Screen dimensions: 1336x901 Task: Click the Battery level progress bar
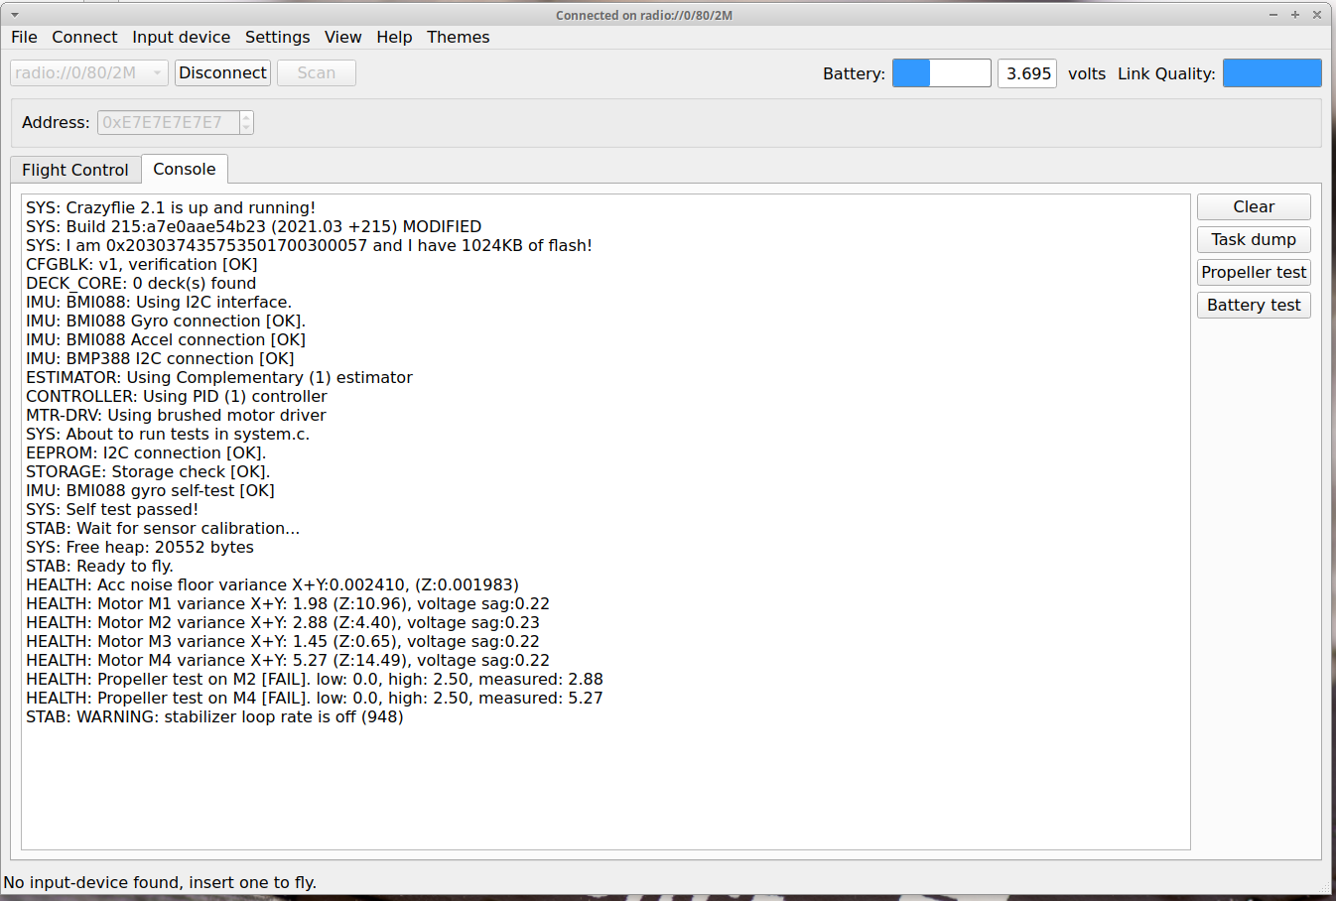(x=941, y=73)
